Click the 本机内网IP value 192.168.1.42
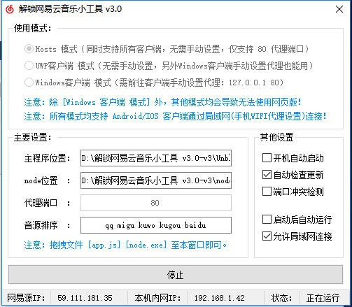 pyautogui.click(x=220, y=298)
